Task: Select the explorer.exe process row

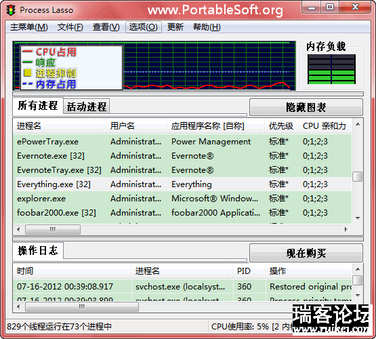Action: pyautogui.click(x=182, y=199)
